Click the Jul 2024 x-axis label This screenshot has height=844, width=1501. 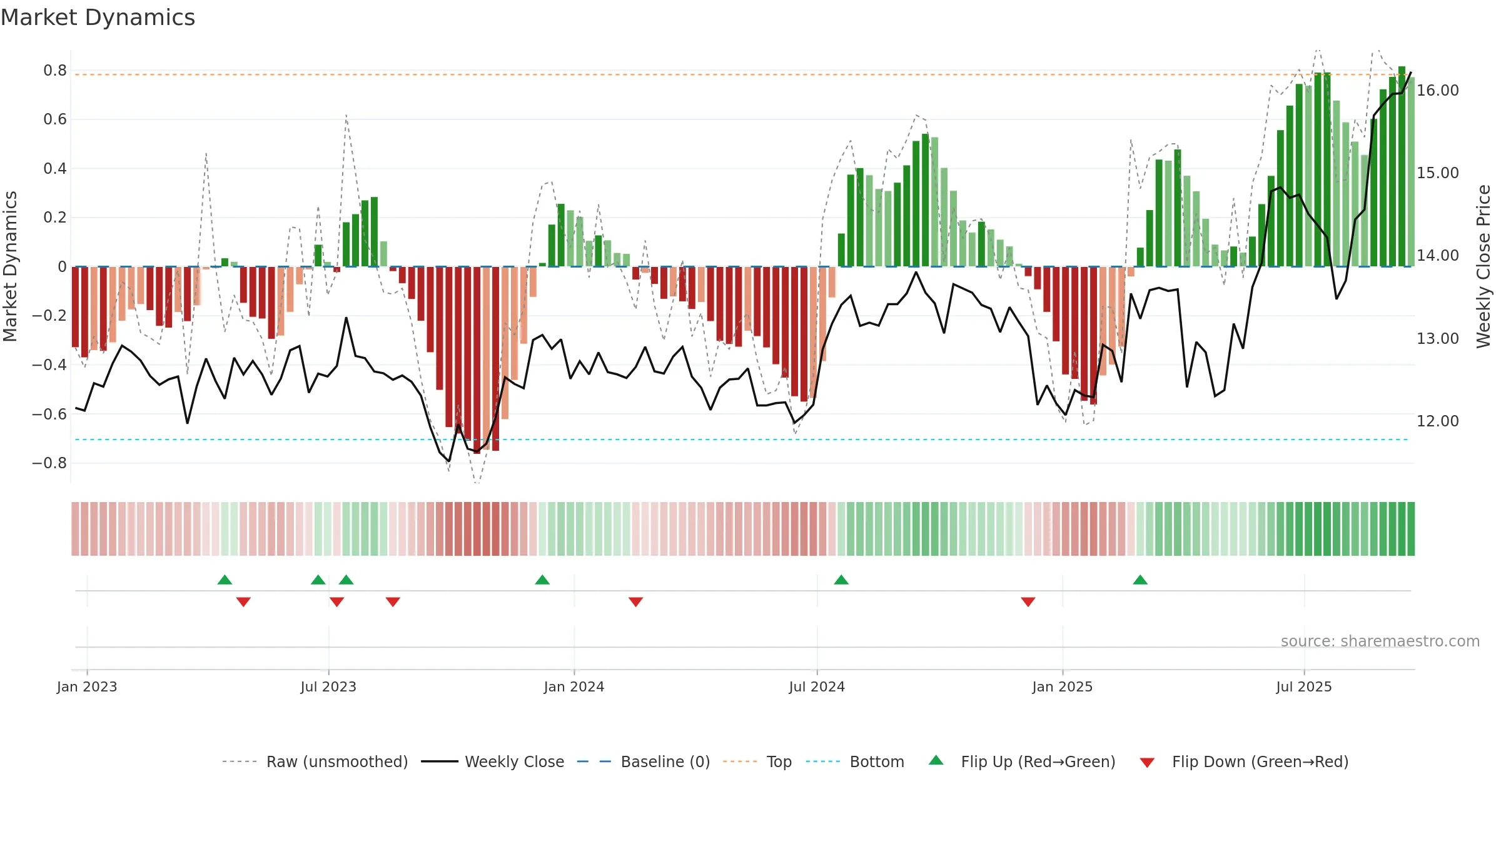pyautogui.click(x=817, y=686)
